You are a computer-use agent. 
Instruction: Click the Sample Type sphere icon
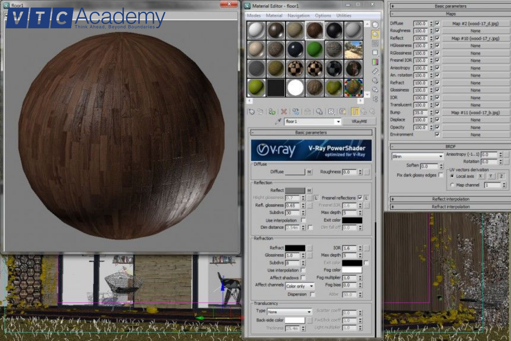375,25
